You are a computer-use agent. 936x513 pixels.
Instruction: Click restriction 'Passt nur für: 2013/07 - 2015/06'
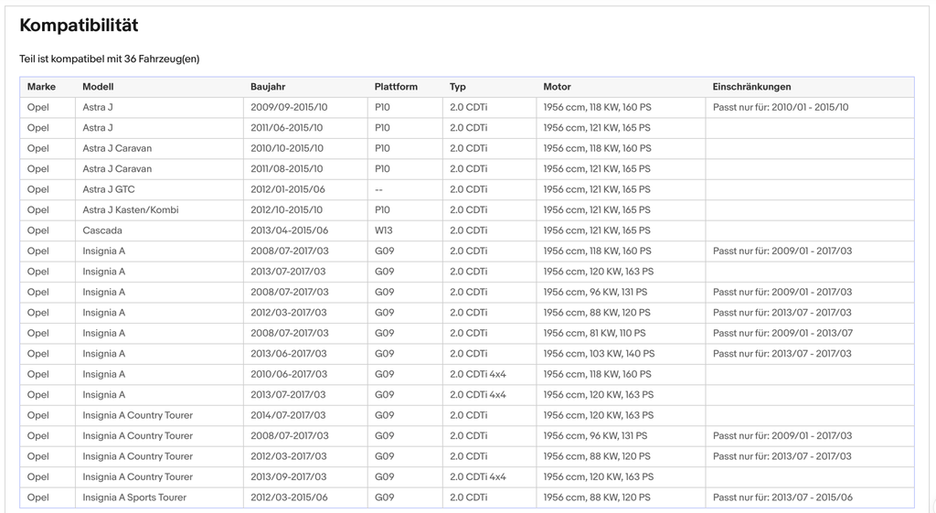pyautogui.click(x=782, y=497)
